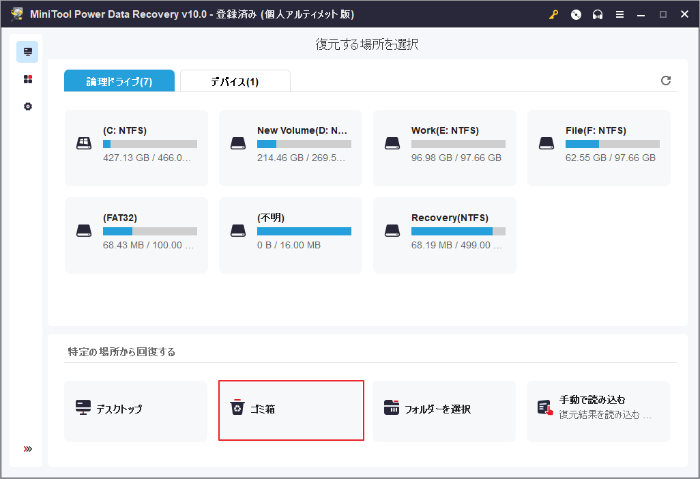Click the ゴミ箱 recycle bin button
700x479 pixels.
coord(291,409)
